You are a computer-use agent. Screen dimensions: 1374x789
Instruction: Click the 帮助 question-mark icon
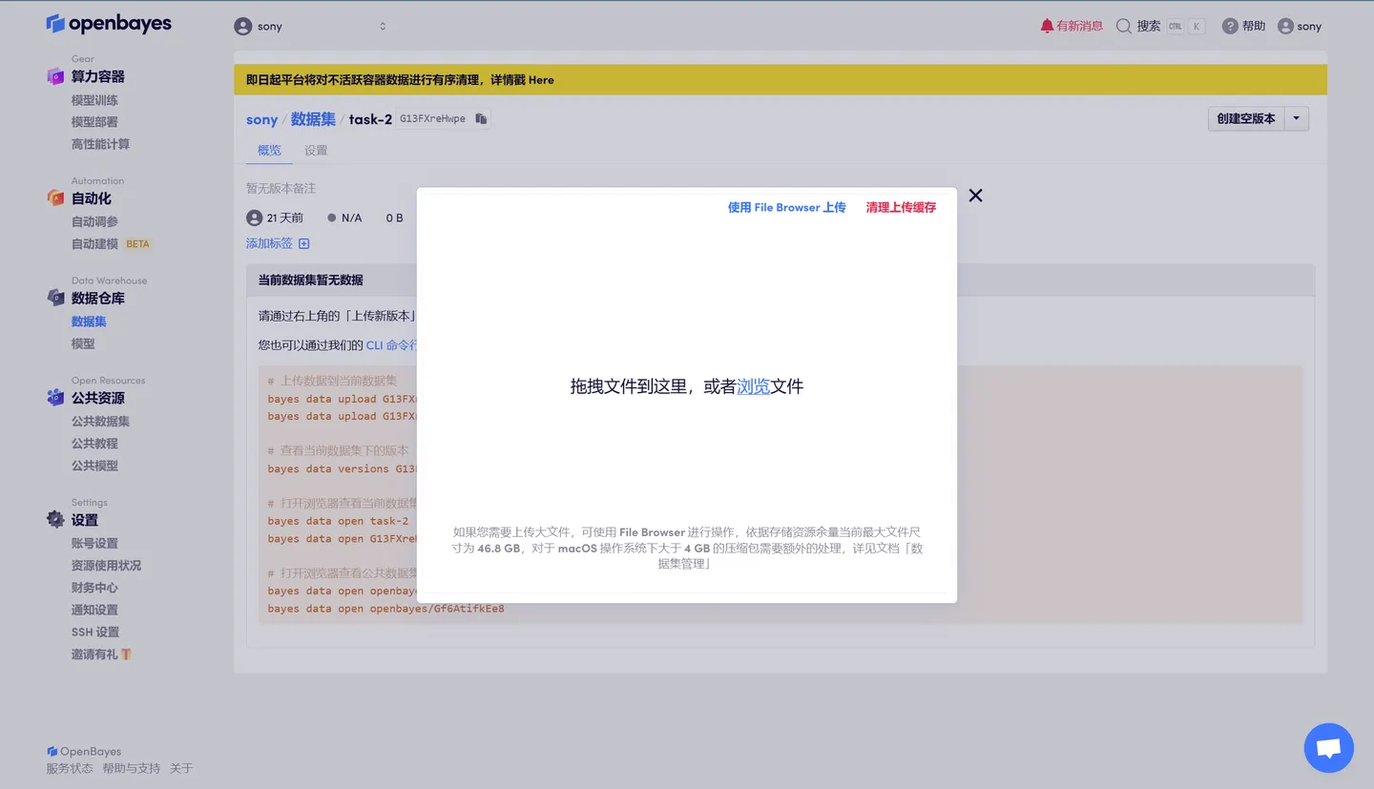[1228, 26]
